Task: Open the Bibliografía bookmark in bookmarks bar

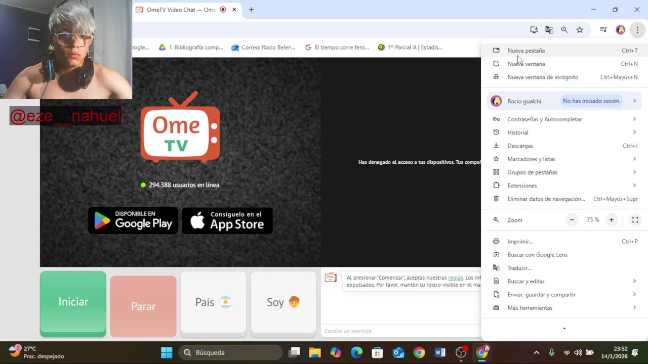Action: pyautogui.click(x=191, y=48)
